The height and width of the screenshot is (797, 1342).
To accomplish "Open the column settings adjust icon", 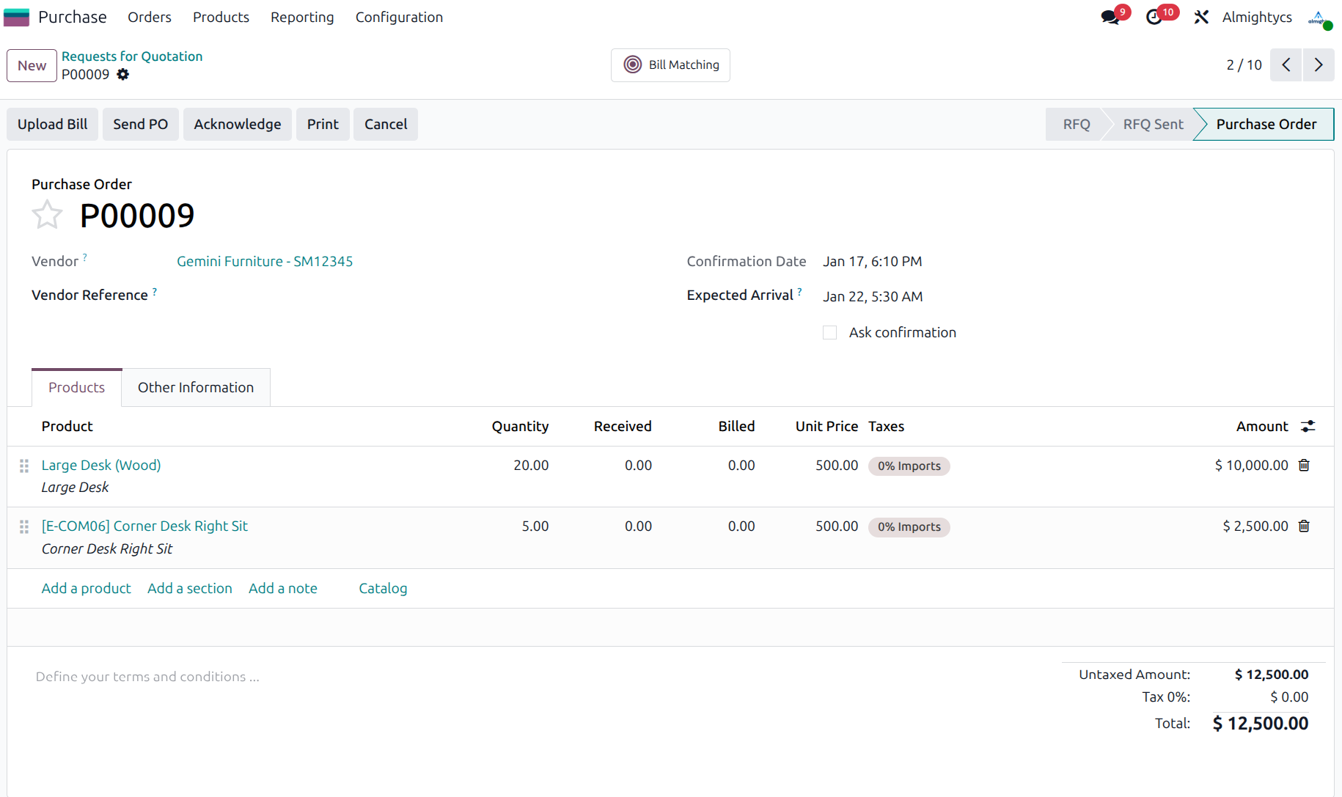I will point(1308,426).
